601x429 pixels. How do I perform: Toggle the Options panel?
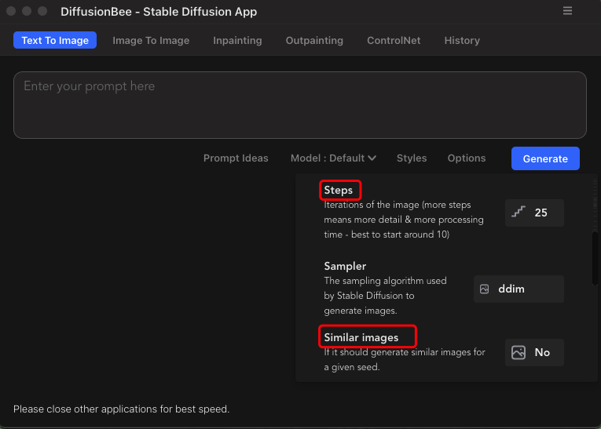(x=467, y=158)
